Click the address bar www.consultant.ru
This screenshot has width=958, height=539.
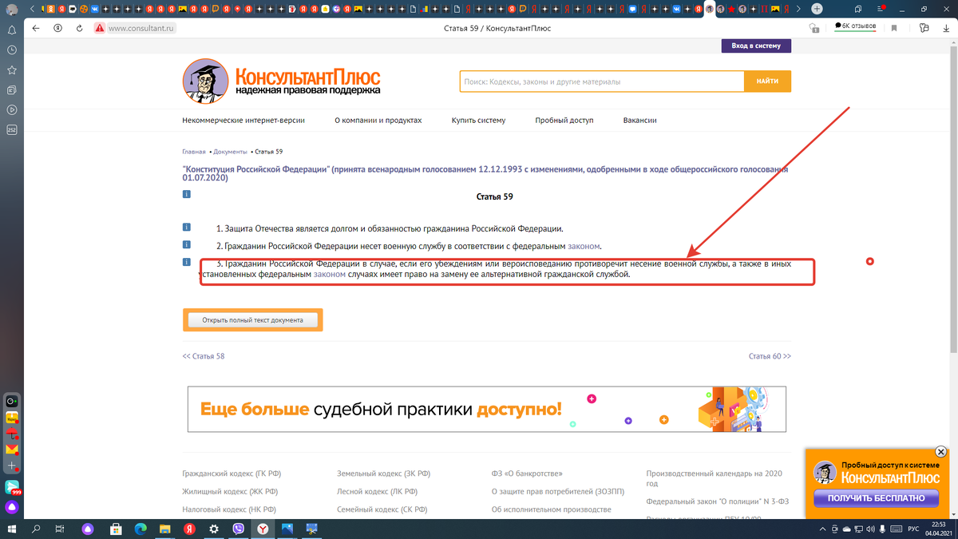point(141,28)
